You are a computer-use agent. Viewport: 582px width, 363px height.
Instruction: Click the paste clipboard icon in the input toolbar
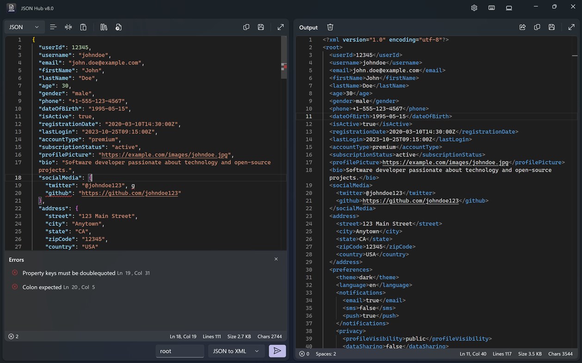pos(83,27)
